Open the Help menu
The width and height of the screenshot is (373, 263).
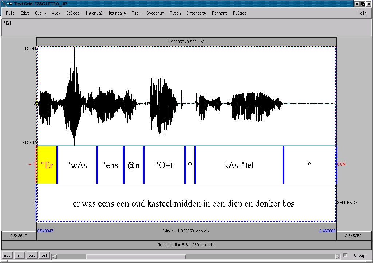pyautogui.click(x=362, y=13)
